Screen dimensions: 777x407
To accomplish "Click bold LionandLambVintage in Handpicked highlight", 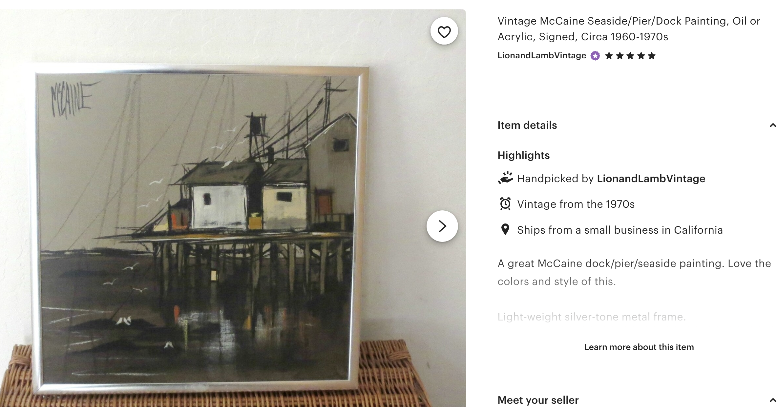I will (651, 179).
